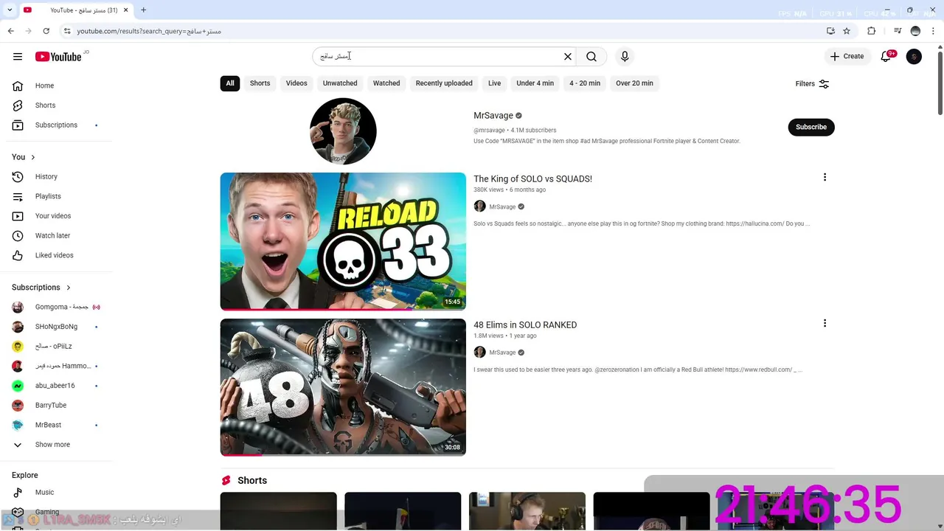The image size is (944, 531).
Task: Subscribe to MrSavage channel
Action: pyautogui.click(x=811, y=127)
